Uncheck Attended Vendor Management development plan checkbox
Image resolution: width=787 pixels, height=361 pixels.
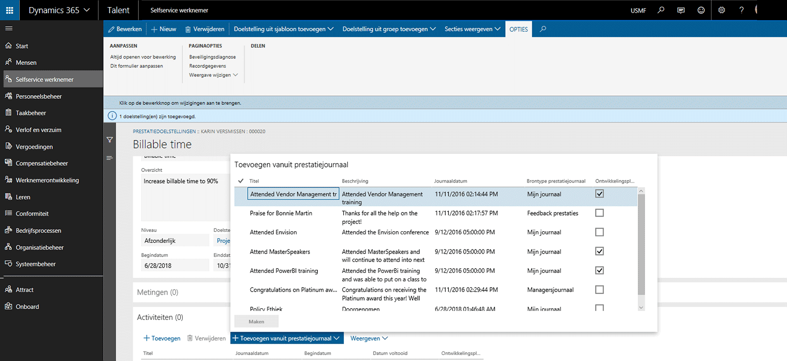pyautogui.click(x=600, y=194)
